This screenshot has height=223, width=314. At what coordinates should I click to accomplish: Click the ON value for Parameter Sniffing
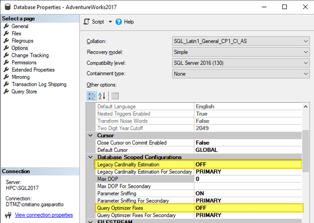click(200, 193)
